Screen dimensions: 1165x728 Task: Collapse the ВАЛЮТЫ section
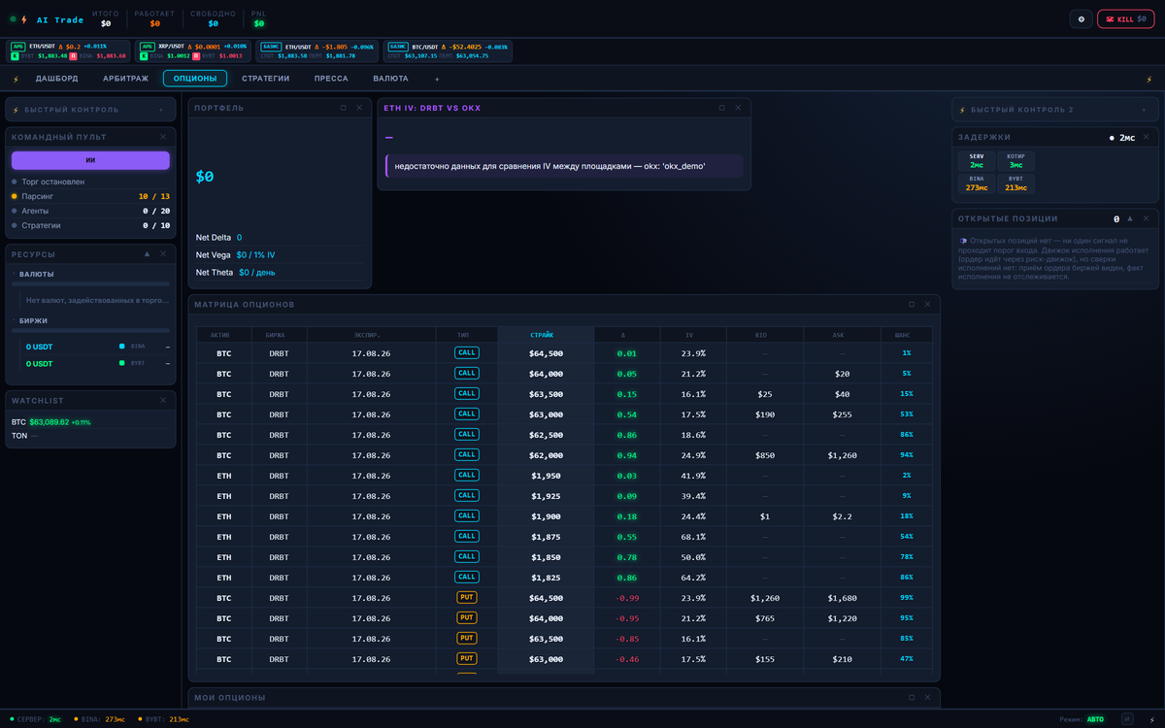[x=37, y=274]
